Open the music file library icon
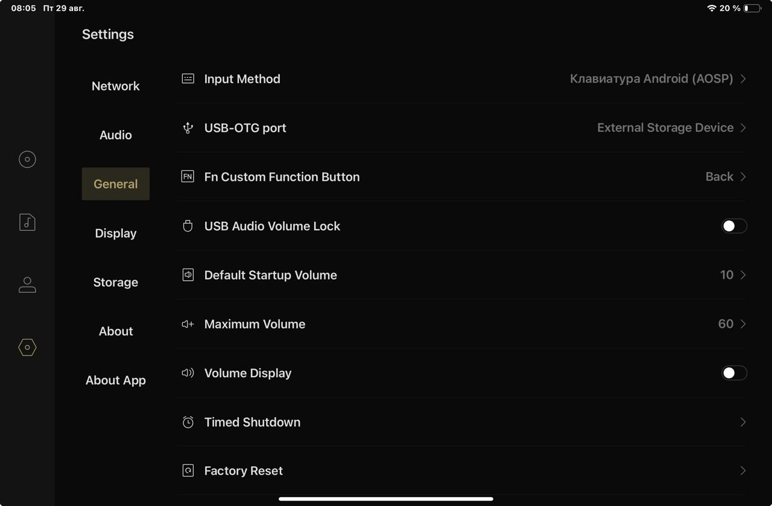The height and width of the screenshot is (506, 772). coord(27,222)
